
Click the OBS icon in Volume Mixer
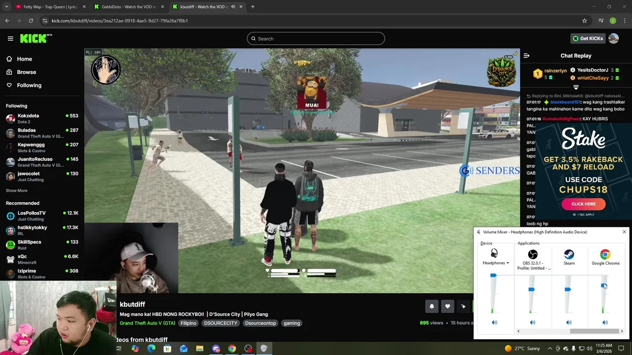pyautogui.click(x=533, y=254)
